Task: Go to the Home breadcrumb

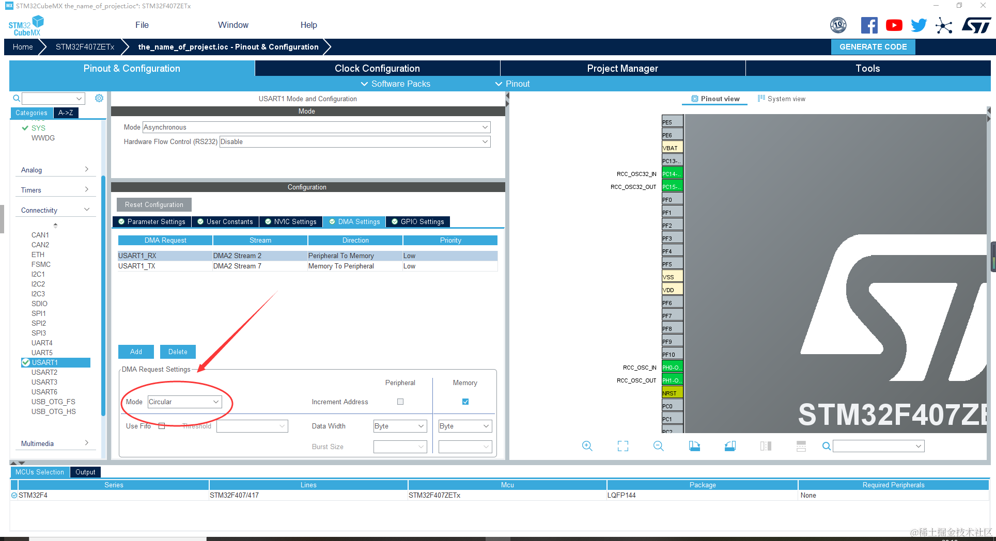Action: [23, 46]
